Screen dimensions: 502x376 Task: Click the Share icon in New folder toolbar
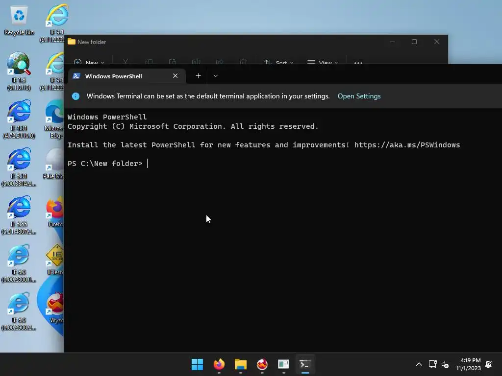[x=220, y=61]
